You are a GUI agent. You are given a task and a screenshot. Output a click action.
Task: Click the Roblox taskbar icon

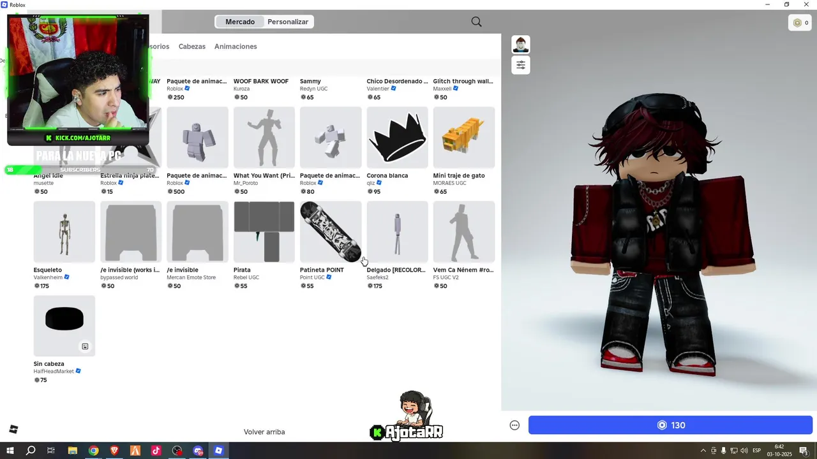(218, 451)
